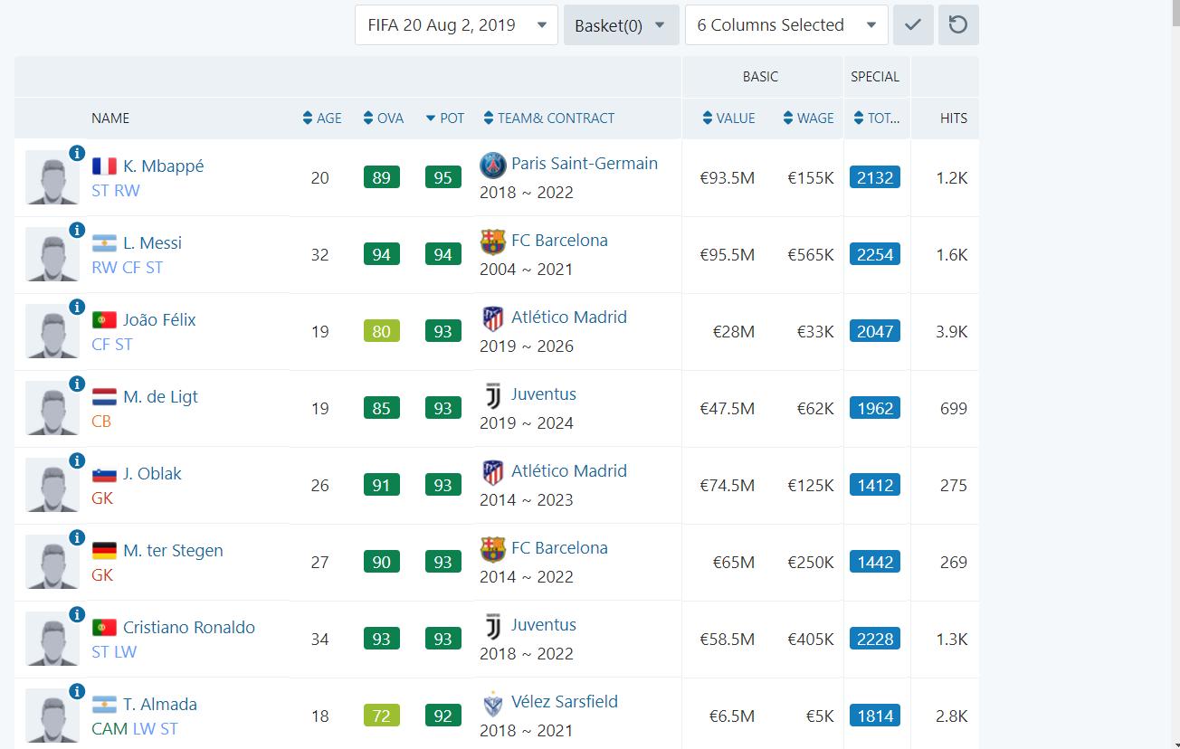The height and width of the screenshot is (749, 1180).
Task: Click Messi's overall rating 94 badge
Action: [x=382, y=255]
